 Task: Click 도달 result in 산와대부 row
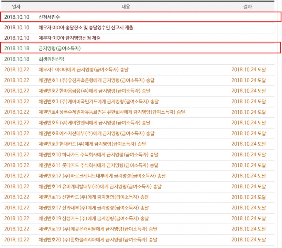pyautogui.click(x=249, y=208)
